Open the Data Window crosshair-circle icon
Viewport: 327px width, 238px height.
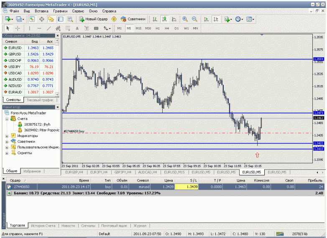[x=41, y=19]
